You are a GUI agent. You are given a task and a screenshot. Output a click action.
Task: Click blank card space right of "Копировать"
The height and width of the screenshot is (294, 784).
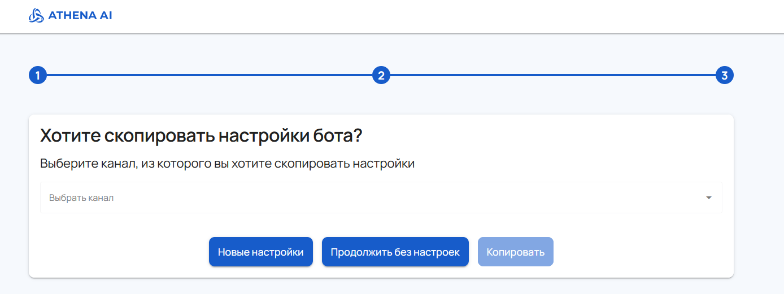tap(638, 252)
